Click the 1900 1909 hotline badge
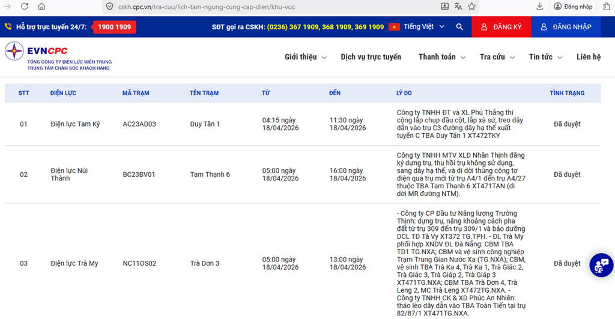 click(114, 27)
